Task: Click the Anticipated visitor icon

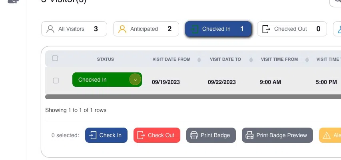Action: pyautogui.click(x=122, y=29)
